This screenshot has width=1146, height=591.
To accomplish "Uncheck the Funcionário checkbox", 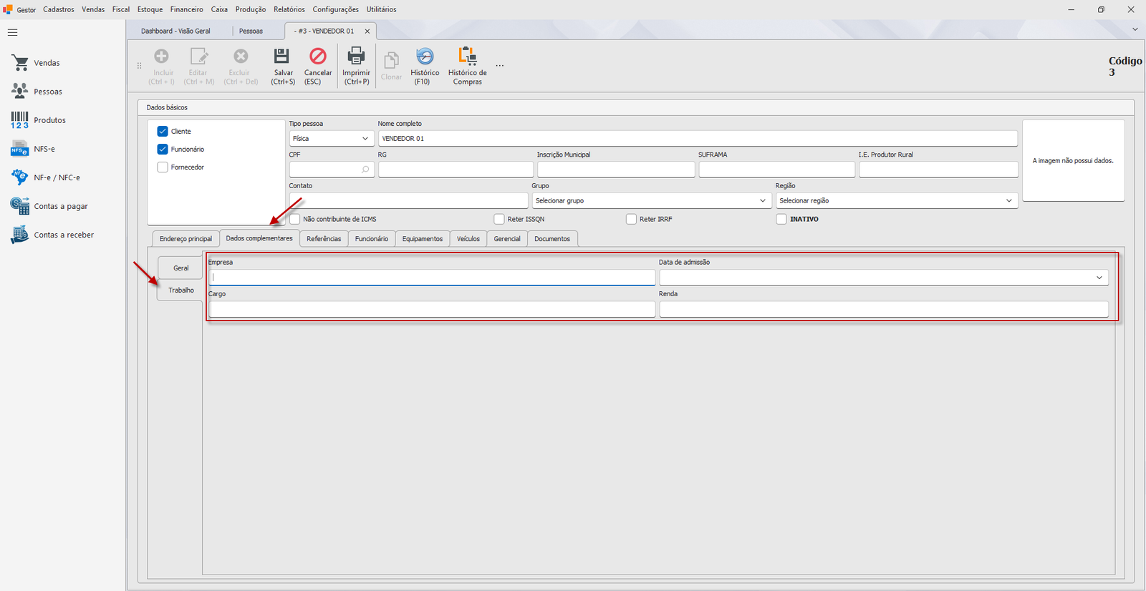I will [163, 150].
